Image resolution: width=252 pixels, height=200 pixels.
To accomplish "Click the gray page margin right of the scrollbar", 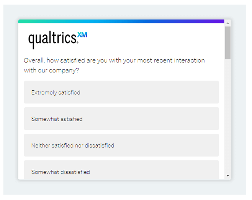I will tap(239, 100).
